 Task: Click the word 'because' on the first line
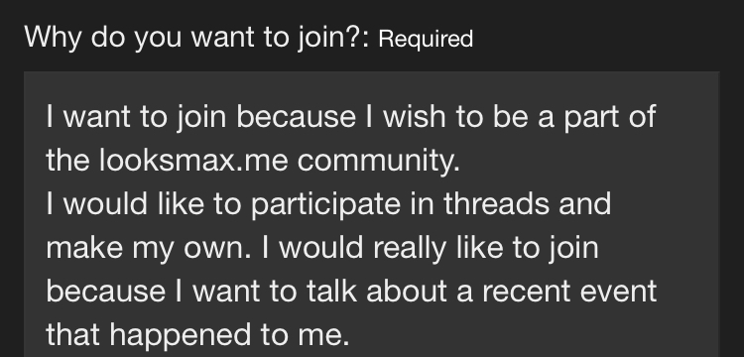point(296,117)
